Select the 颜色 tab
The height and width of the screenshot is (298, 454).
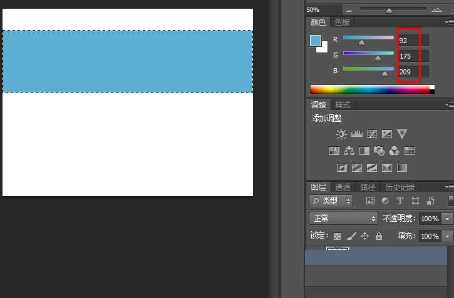click(x=318, y=22)
